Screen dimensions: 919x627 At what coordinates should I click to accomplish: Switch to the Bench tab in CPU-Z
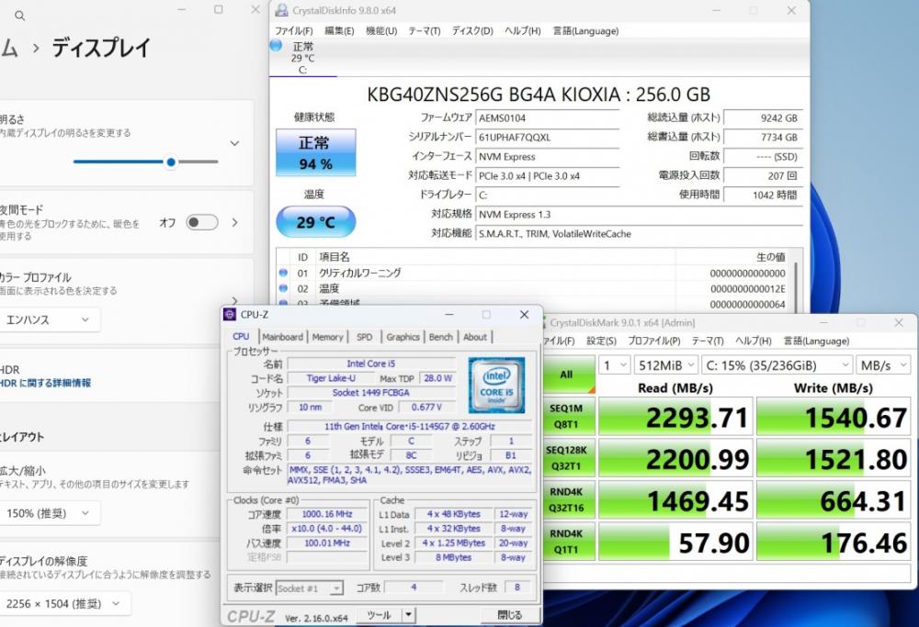coord(441,337)
